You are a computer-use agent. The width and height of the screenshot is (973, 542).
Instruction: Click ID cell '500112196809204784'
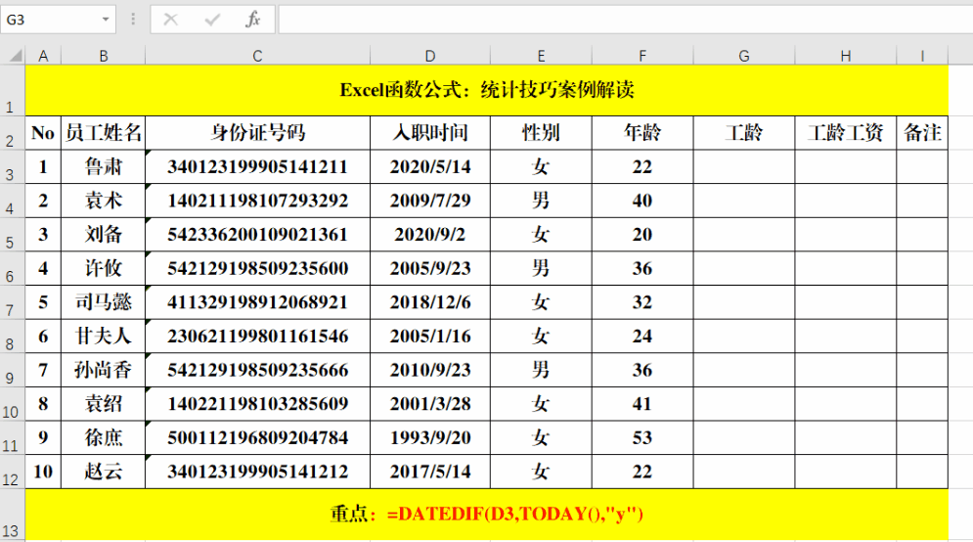(257, 437)
